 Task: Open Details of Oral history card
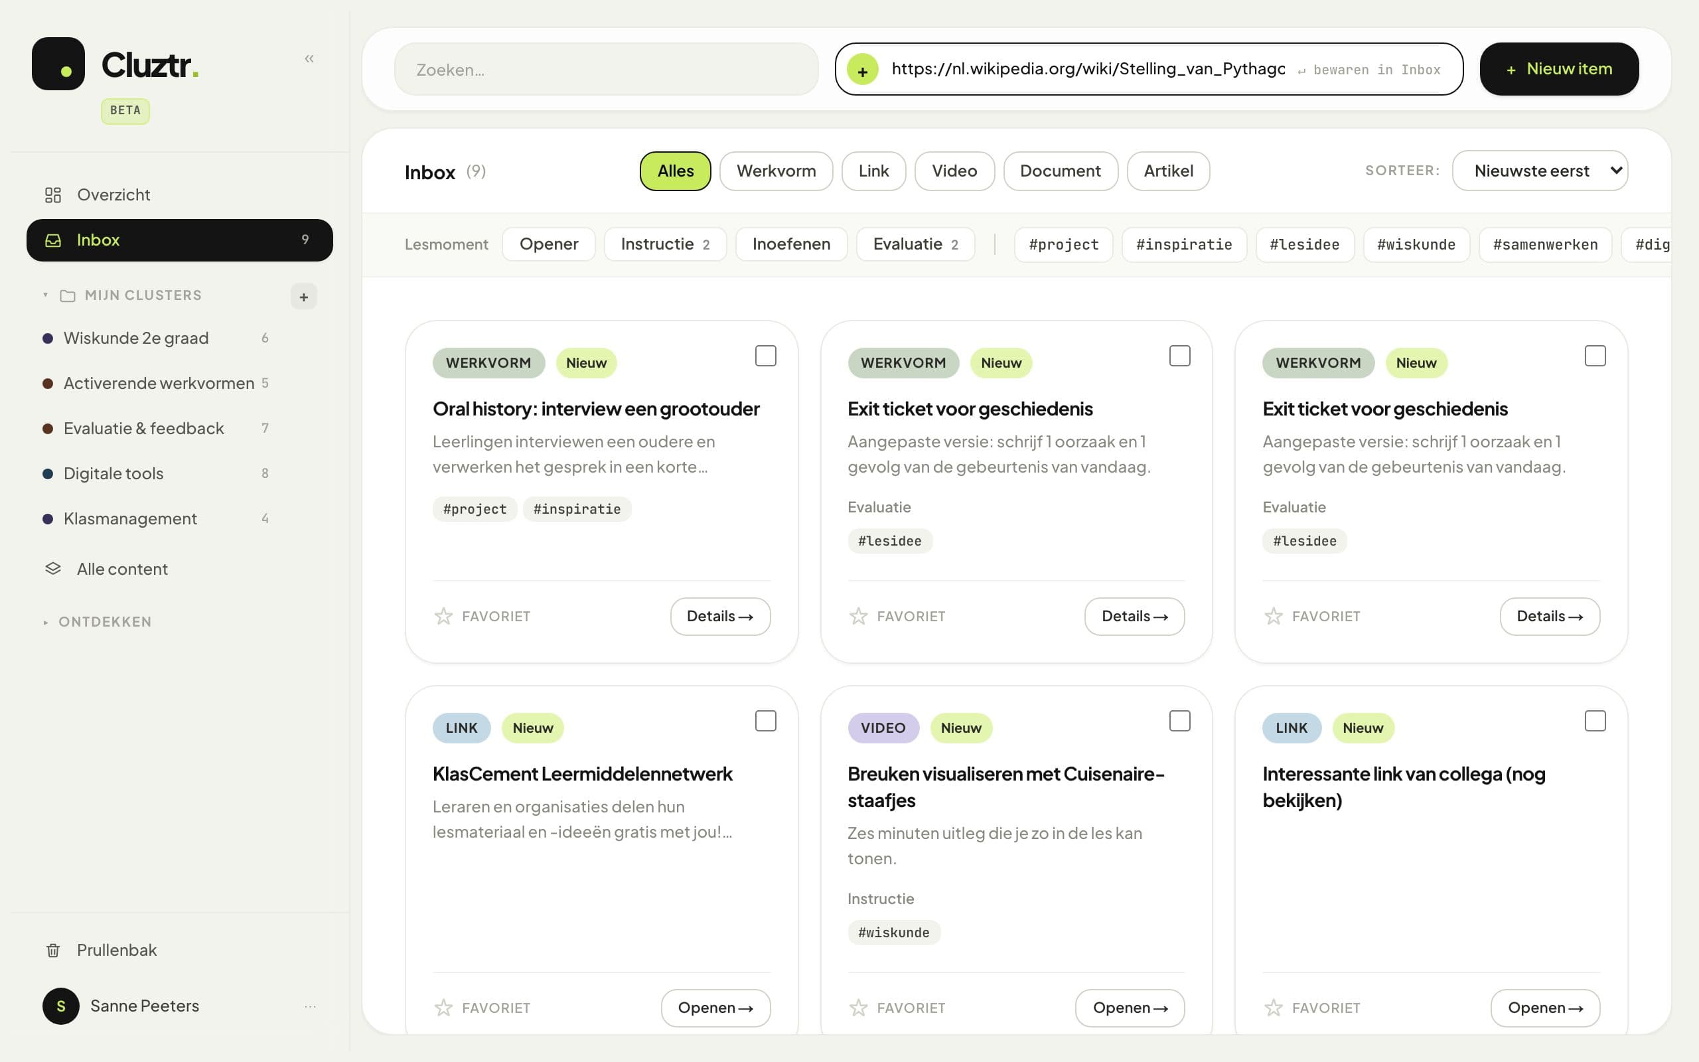pyautogui.click(x=719, y=616)
